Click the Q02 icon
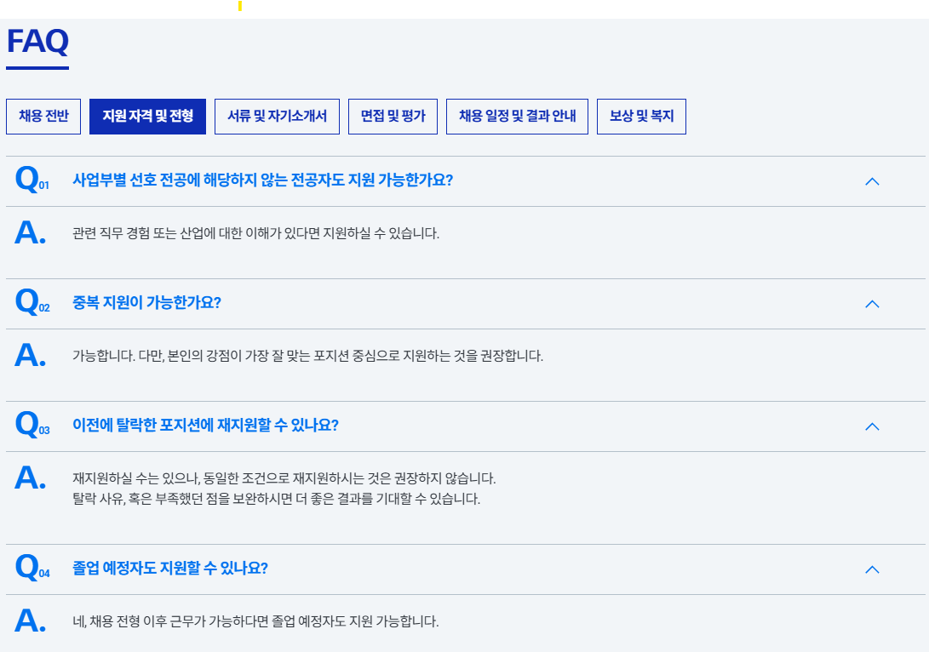The height and width of the screenshot is (652, 929). tap(32, 301)
